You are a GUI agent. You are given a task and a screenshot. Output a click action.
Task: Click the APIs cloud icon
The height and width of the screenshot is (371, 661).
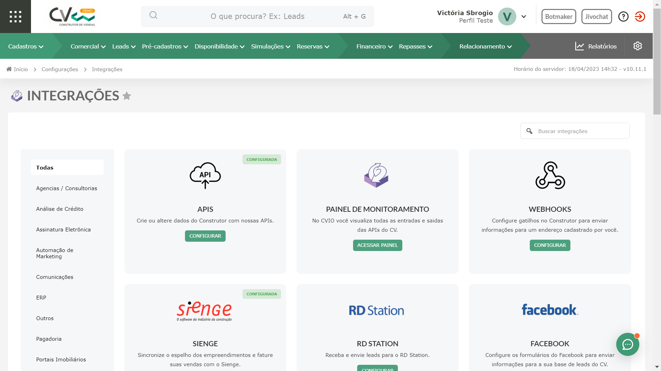pos(205,175)
